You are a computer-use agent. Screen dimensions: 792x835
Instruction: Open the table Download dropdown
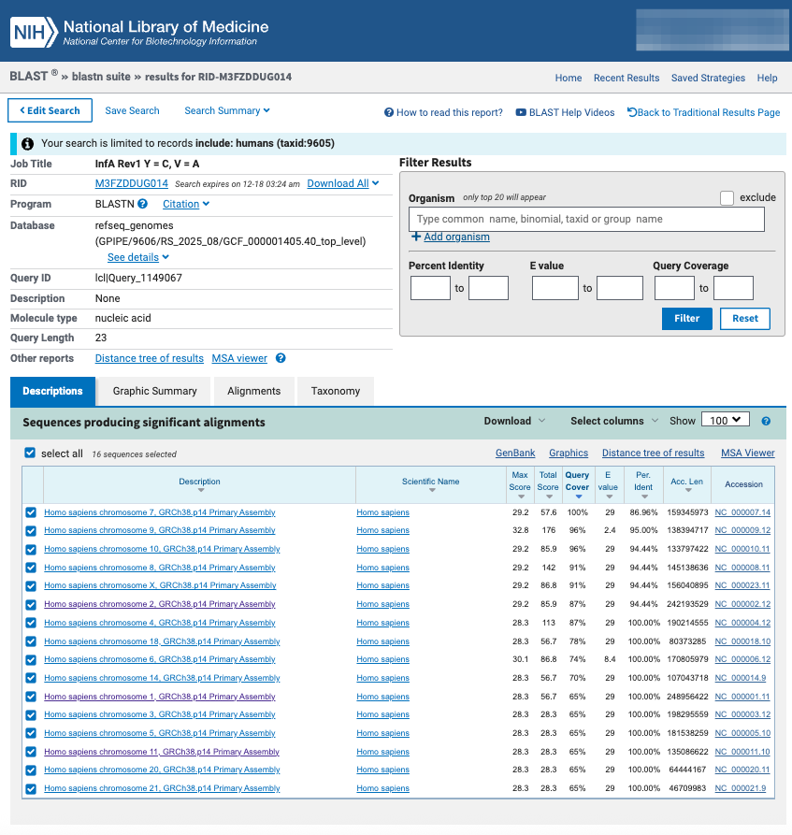514,421
